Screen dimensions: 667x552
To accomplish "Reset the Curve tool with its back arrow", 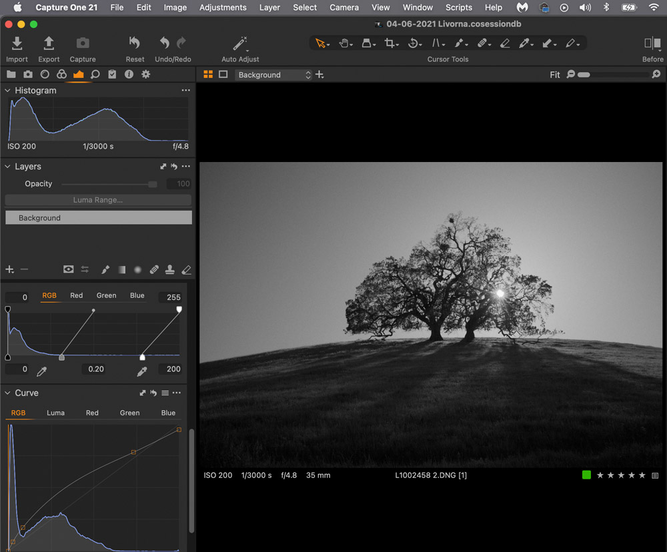I will pyautogui.click(x=153, y=393).
